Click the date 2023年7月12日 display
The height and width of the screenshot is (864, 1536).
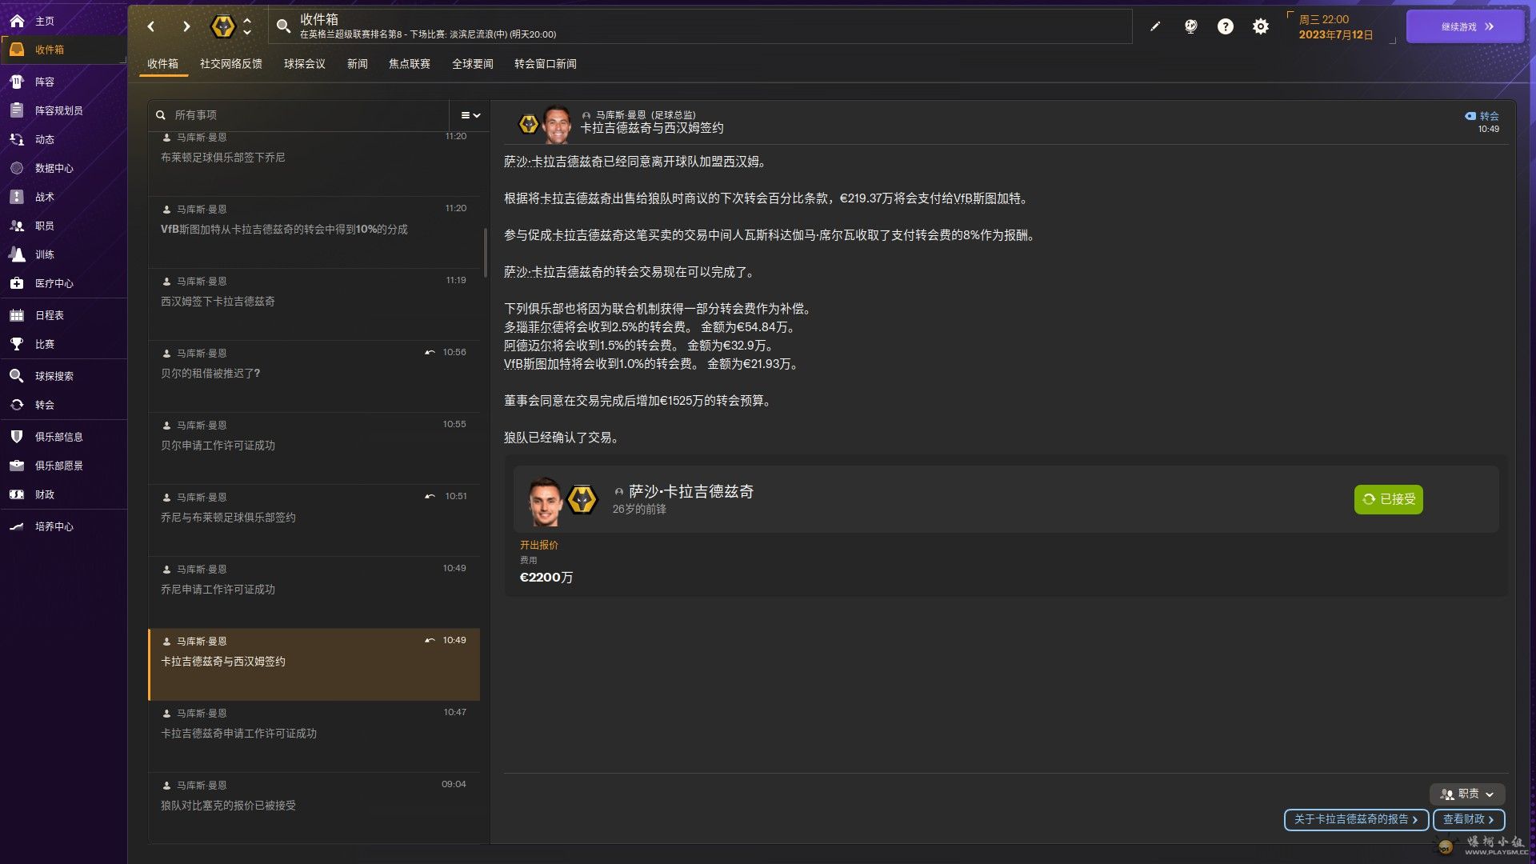(x=1335, y=35)
